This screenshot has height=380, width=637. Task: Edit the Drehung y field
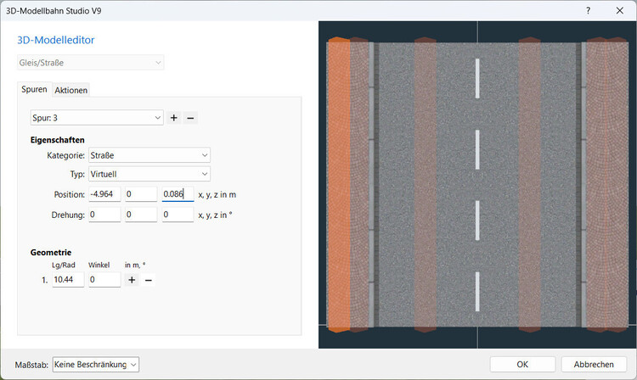coord(141,215)
